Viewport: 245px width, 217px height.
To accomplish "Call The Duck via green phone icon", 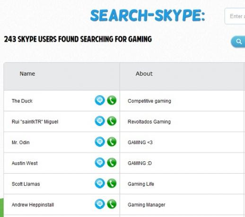I will click(x=112, y=100).
